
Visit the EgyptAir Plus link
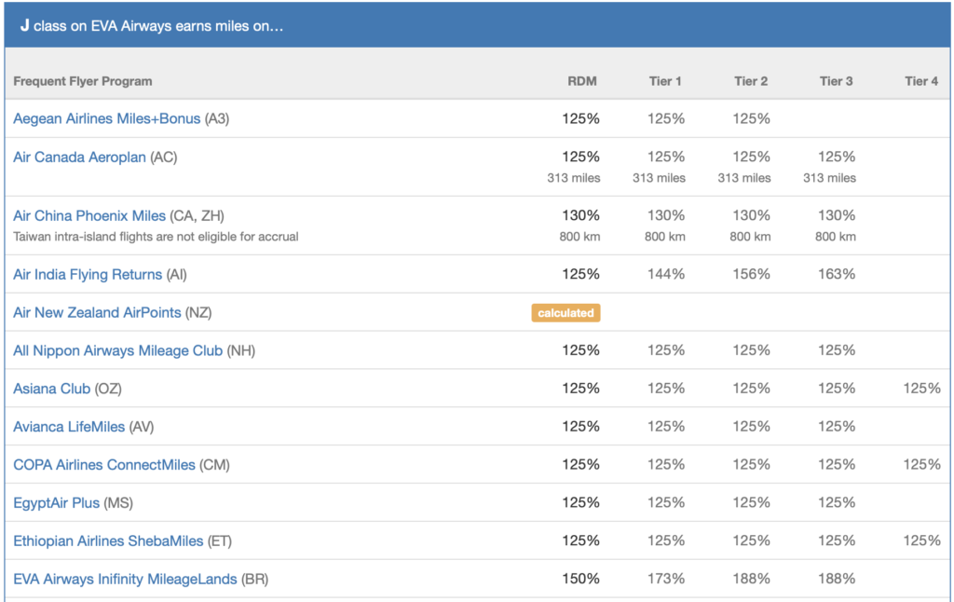[57, 503]
